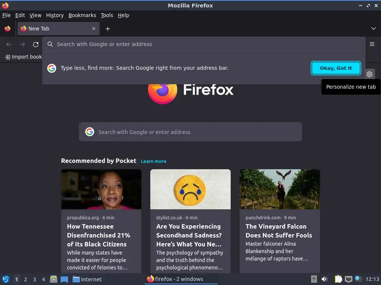This screenshot has width=381, height=285.
Task: Open 'Are You Experiencing Secondhand Sadness?' headline
Action: pos(189,235)
